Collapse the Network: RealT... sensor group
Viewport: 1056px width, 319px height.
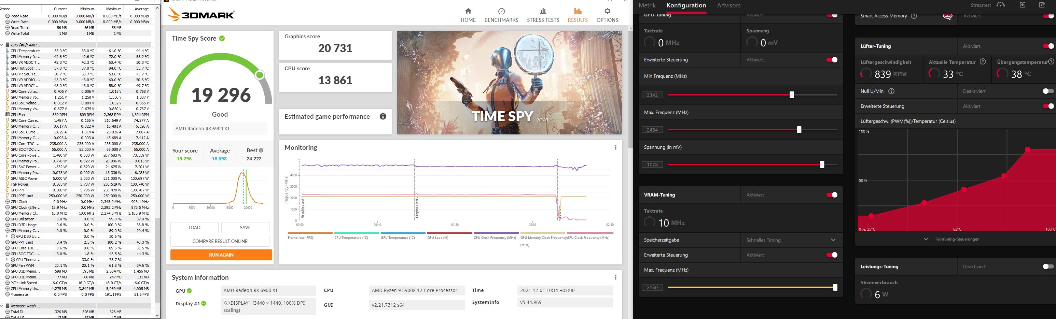(2, 306)
